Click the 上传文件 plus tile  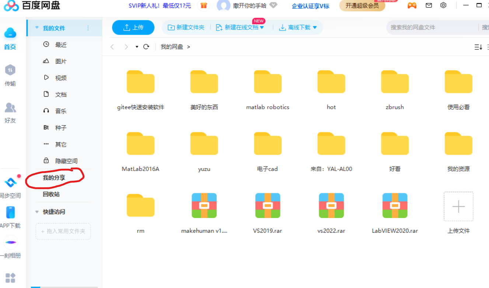(x=458, y=207)
